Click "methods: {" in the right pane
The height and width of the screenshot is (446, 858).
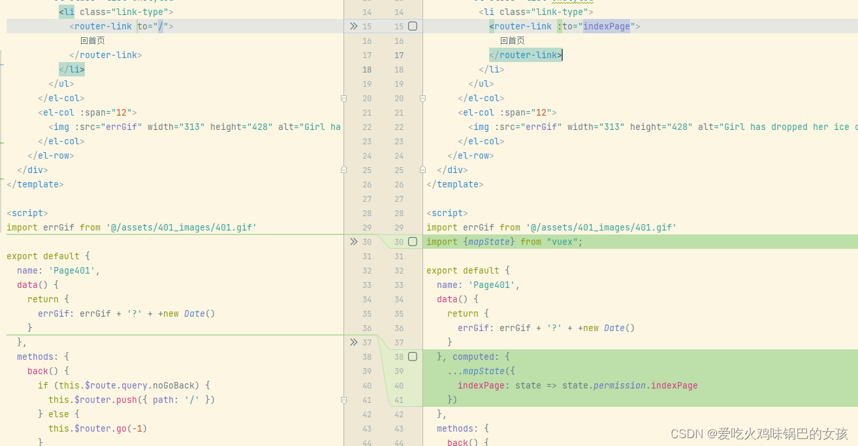point(463,428)
